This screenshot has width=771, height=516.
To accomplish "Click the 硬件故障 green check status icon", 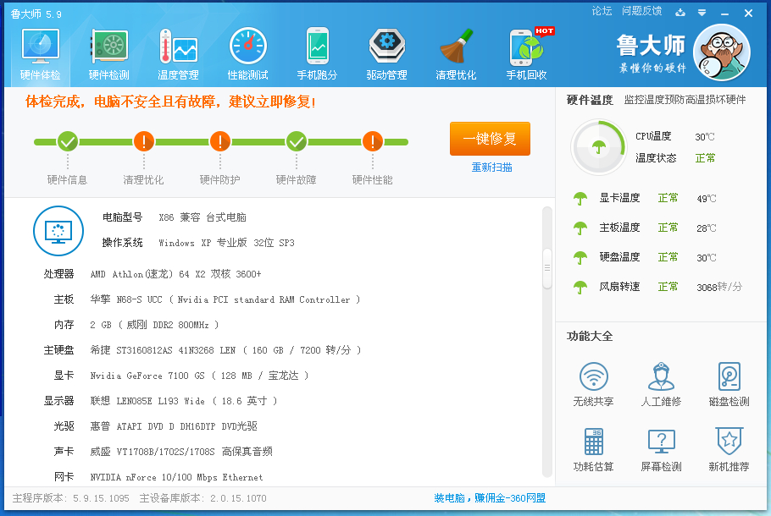I will [x=297, y=142].
